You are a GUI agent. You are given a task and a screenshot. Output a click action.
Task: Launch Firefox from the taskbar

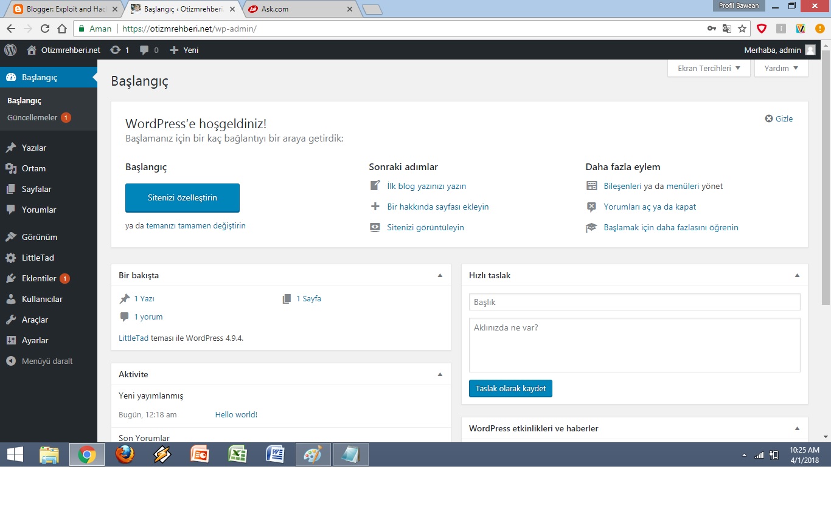125,454
